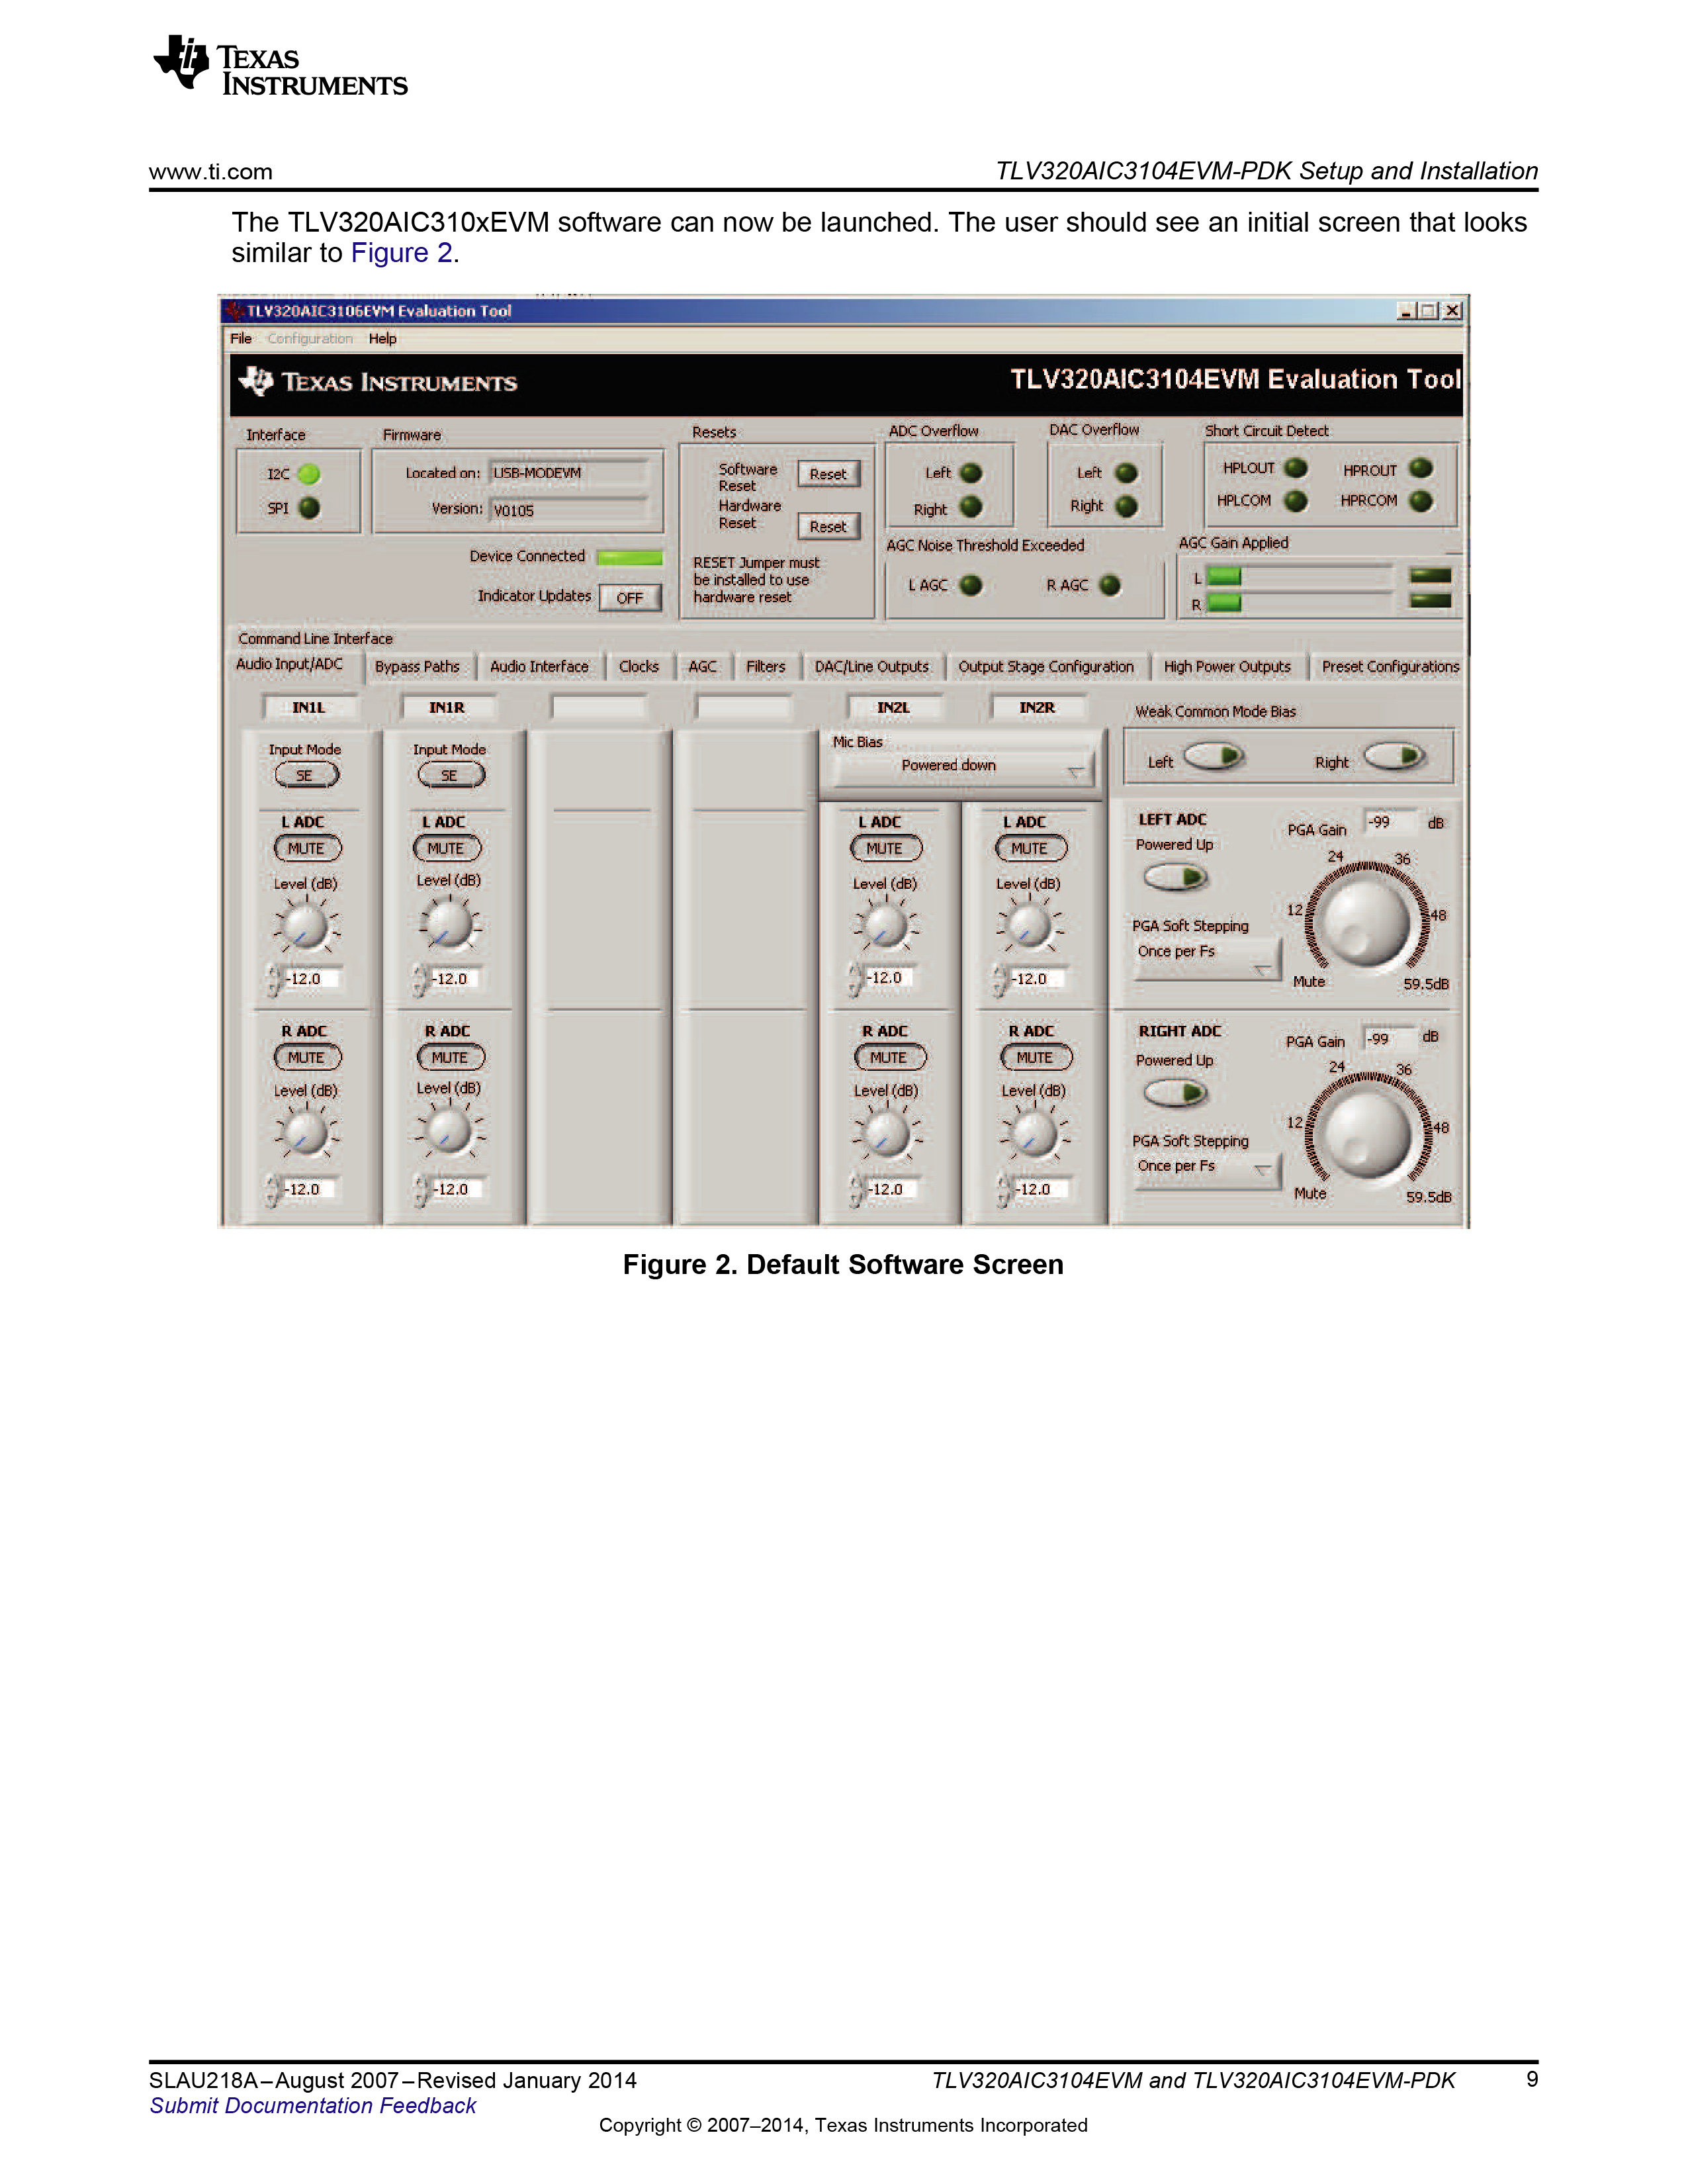The height and width of the screenshot is (2184, 1688).
Task: Toggle the IN1L Input Mode SE switch
Action: tap(306, 775)
